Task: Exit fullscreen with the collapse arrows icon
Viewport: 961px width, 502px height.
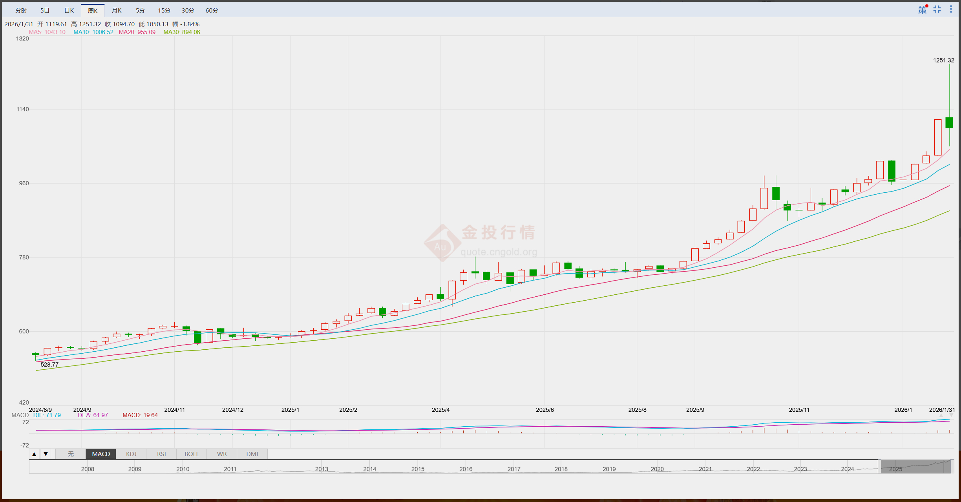Action: point(937,10)
